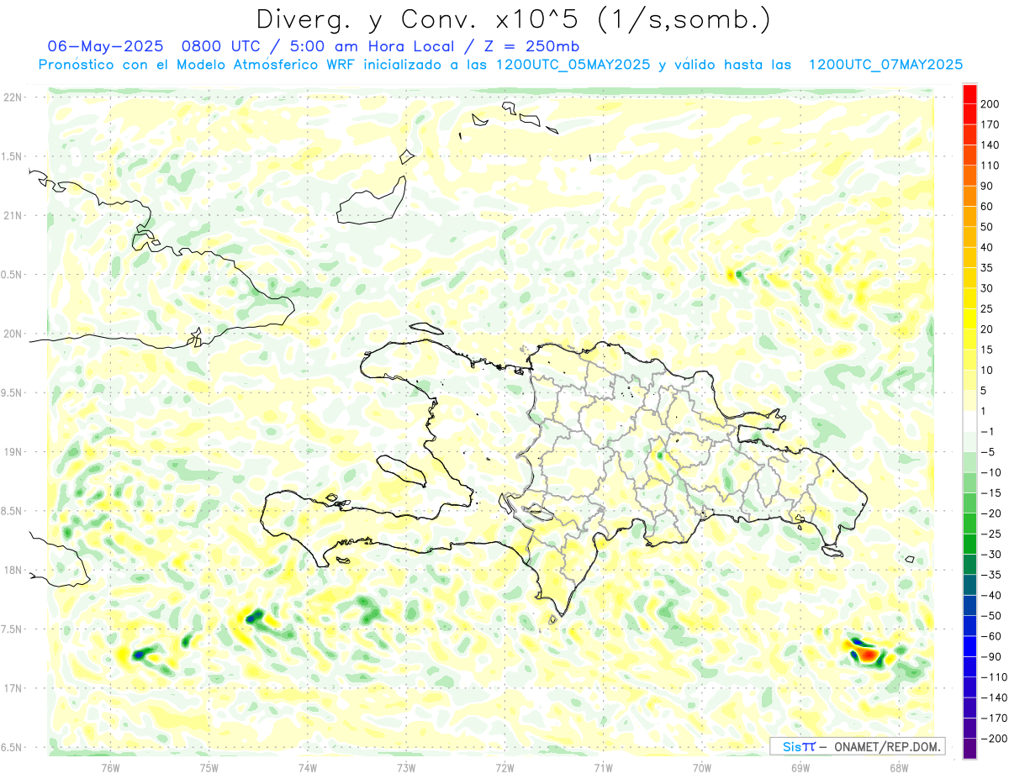Click the '73W' longitude label
This screenshot has height=779, width=1009.
pyautogui.click(x=406, y=767)
